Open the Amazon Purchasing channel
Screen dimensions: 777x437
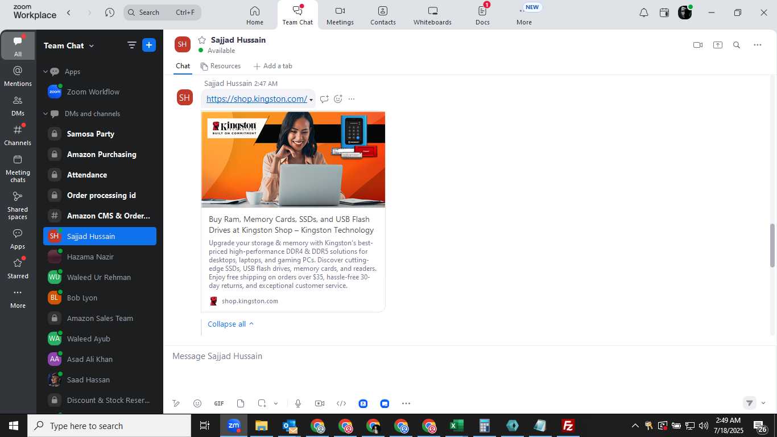(x=100, y=154)
